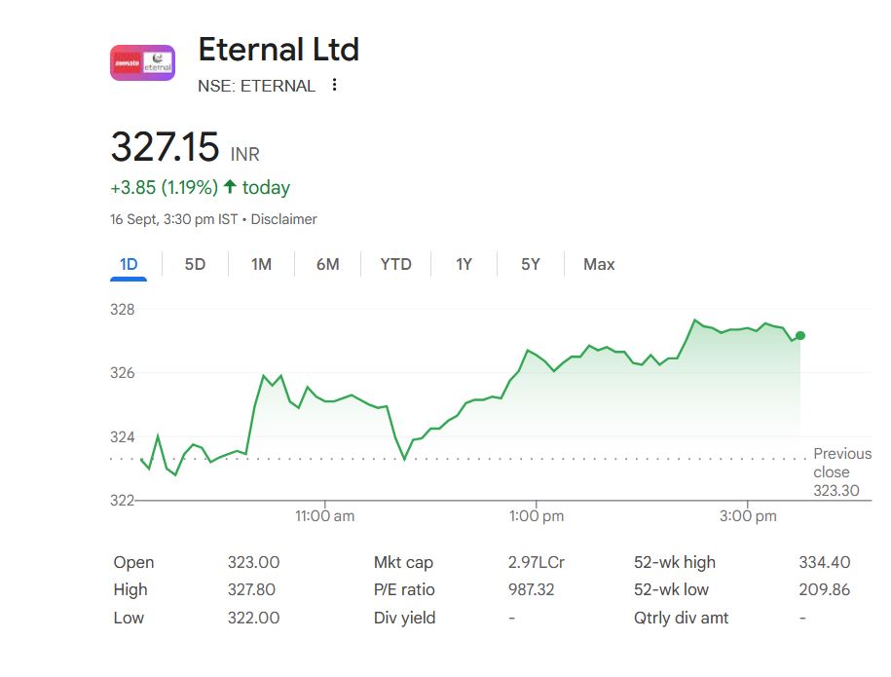Image resolution: width=891 pixels, height=677 pixels.
Task: Click the NSE: ETERNAL ticker label
Action: coord(256,86)
